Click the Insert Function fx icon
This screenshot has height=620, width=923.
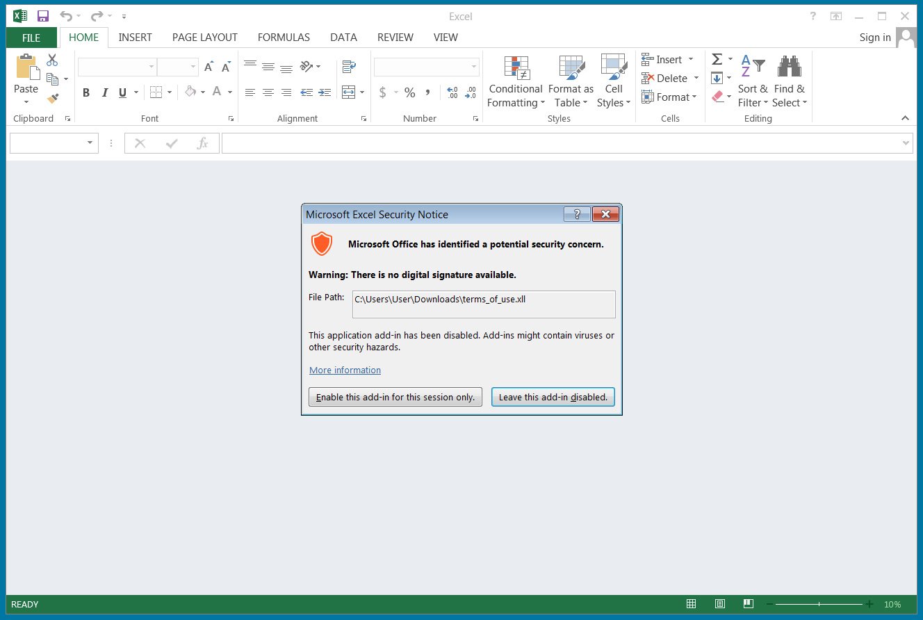202,143
